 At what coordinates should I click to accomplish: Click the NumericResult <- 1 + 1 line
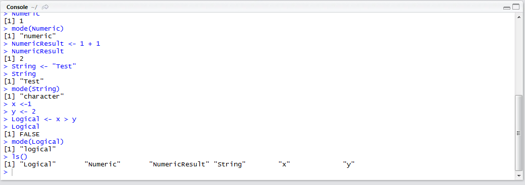52,43
